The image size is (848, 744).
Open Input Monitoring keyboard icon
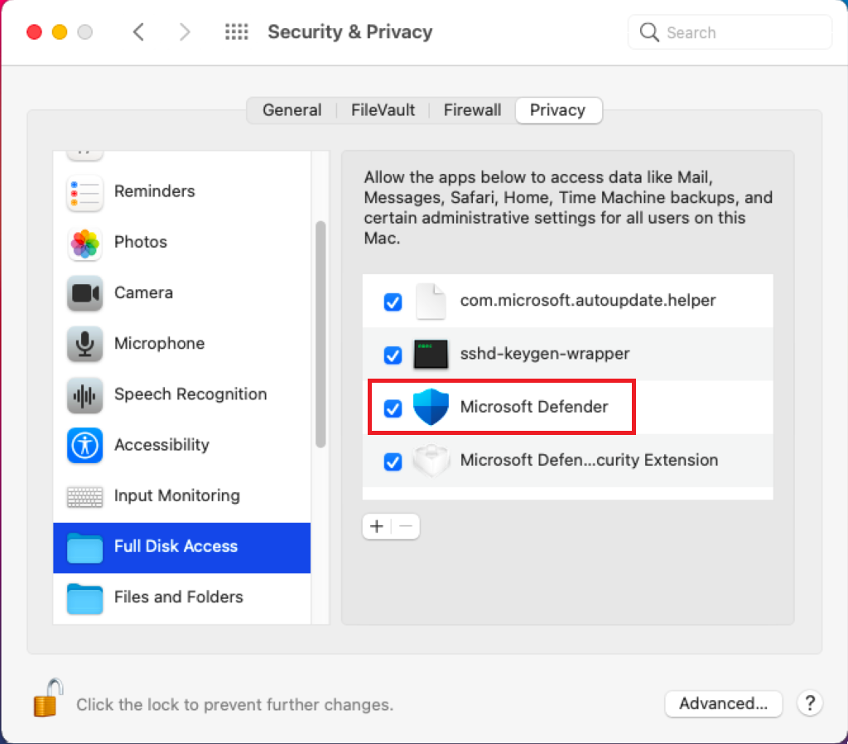point(84,496)
